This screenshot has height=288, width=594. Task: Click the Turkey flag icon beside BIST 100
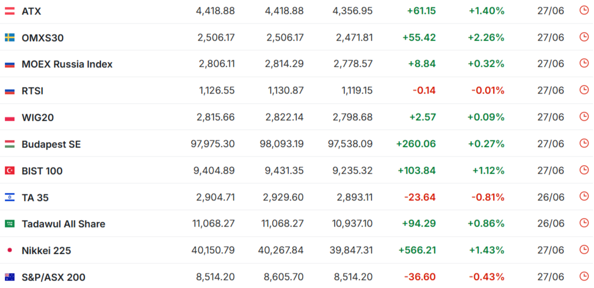pyautogui.click(x=10, y=171)
